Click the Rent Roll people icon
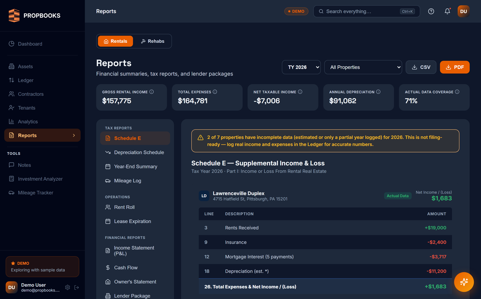 [108, 207]
